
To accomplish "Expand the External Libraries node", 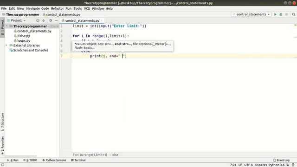I will 6,45.
